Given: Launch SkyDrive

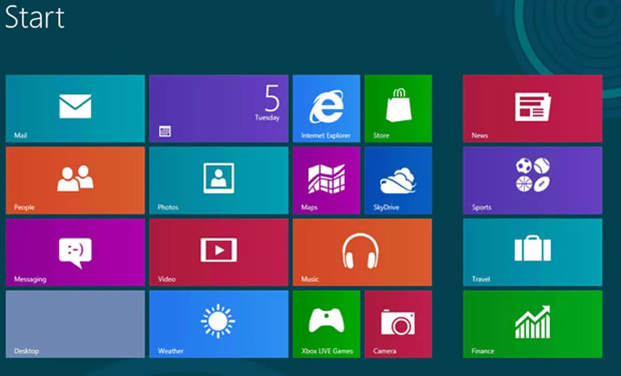Looking at the screenshot, I should tap(398, 180).
